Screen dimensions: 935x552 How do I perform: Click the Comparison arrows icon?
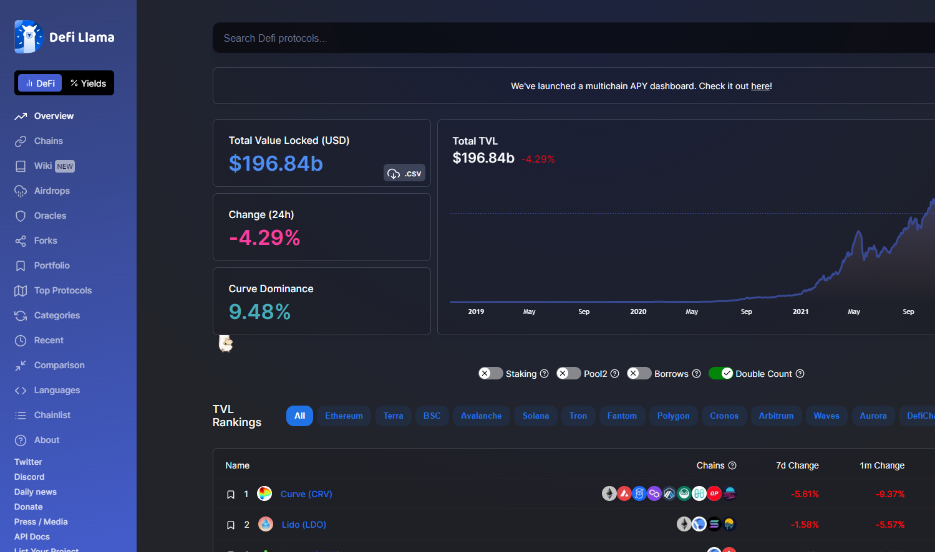pos(21,365)
